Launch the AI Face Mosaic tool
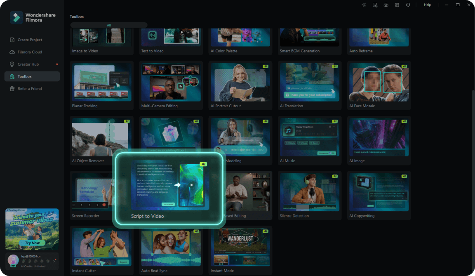 [379, 85]
